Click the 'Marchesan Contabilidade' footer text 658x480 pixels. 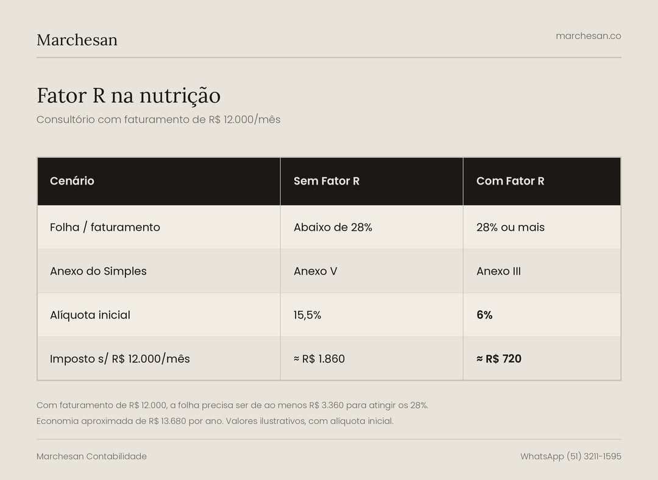[x=91, y=456]
